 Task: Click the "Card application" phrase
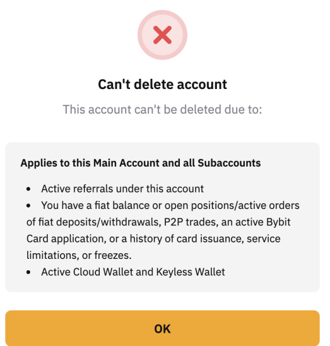[x=66, y=239]
